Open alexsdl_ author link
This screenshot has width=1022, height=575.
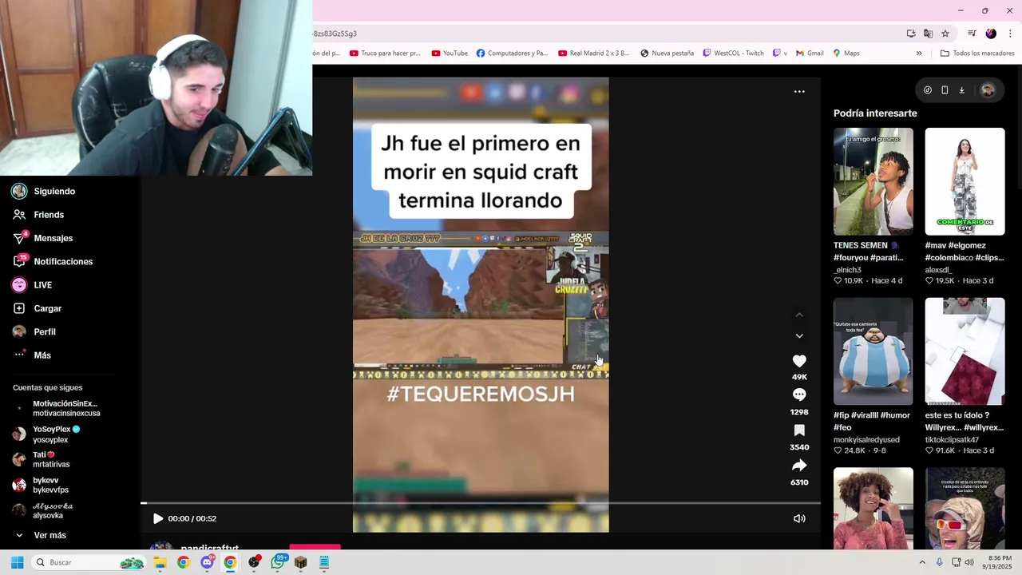938,270
